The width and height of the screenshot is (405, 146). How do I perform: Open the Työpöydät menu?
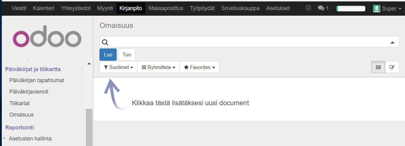pyautogui.click(x=202, y=8)
